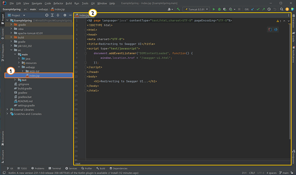Run Tomcat with the green play icon
Image resolution: width=296 pixels, height=175 pixels.
point(214,9)
